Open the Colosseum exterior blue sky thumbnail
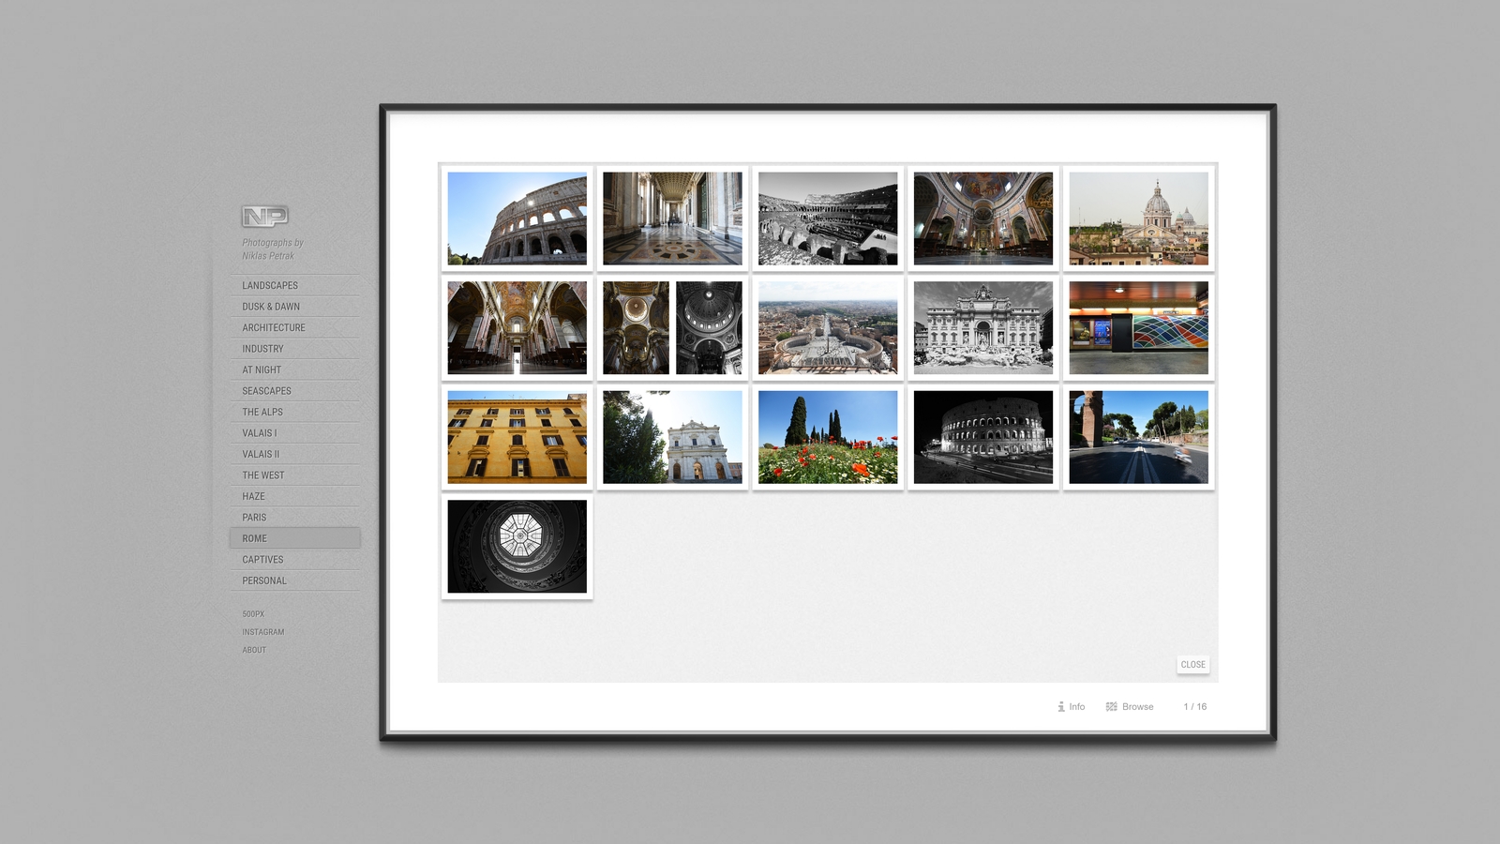Screen dimensions: 1500x844 517,219
